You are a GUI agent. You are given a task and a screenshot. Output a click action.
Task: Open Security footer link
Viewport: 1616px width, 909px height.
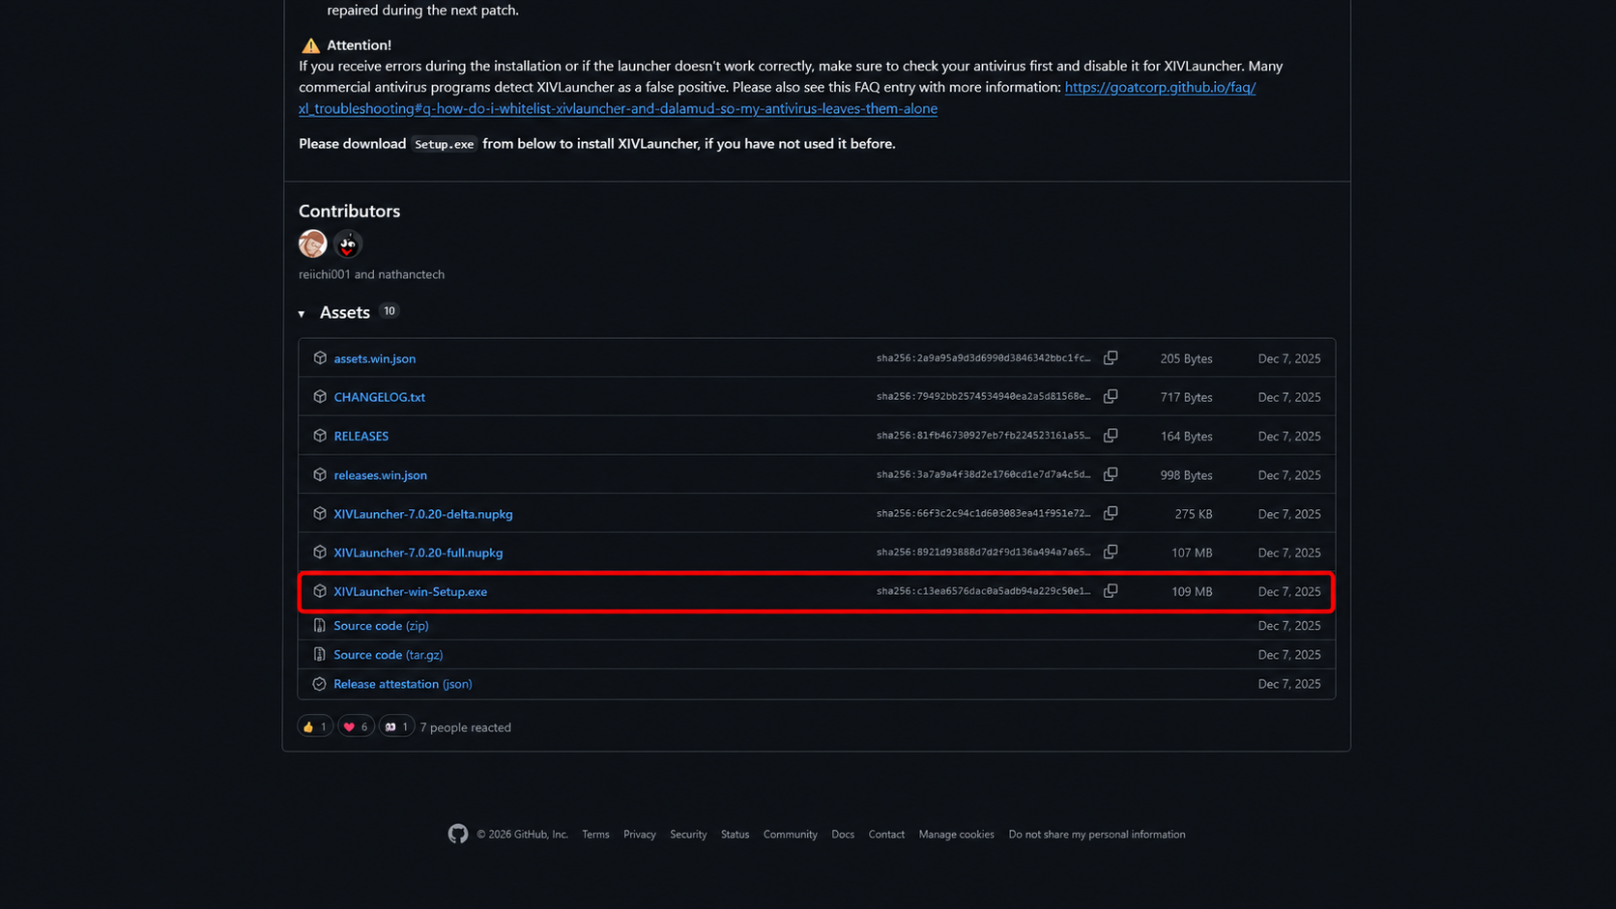click(x=688, y=834)
